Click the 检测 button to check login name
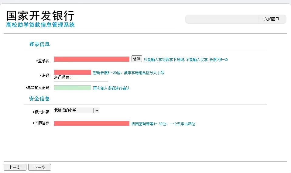The height and width of the screenshot is (173, 291). coord(137,59)
